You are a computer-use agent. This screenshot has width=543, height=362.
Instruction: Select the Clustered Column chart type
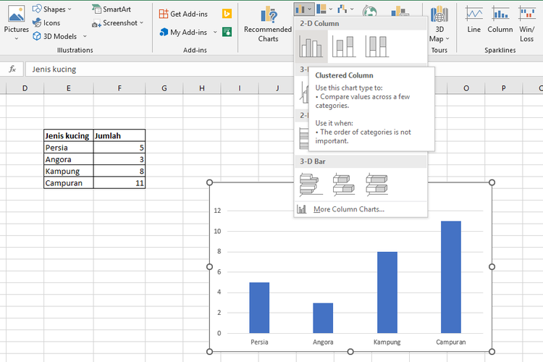[x=311, y=47]
